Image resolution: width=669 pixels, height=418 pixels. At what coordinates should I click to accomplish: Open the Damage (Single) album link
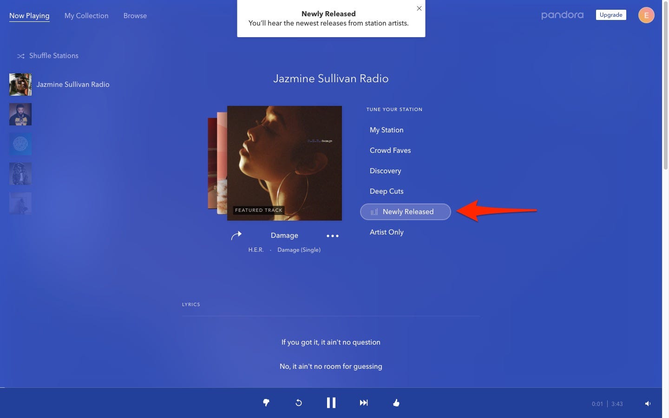coord(299,250)
